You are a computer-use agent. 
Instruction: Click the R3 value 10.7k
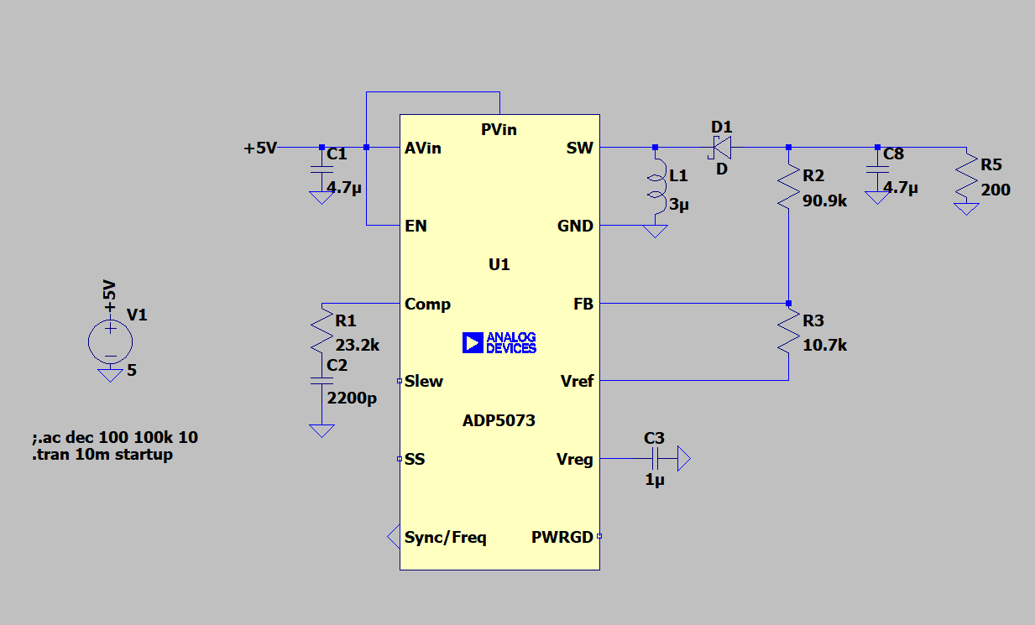824,346
